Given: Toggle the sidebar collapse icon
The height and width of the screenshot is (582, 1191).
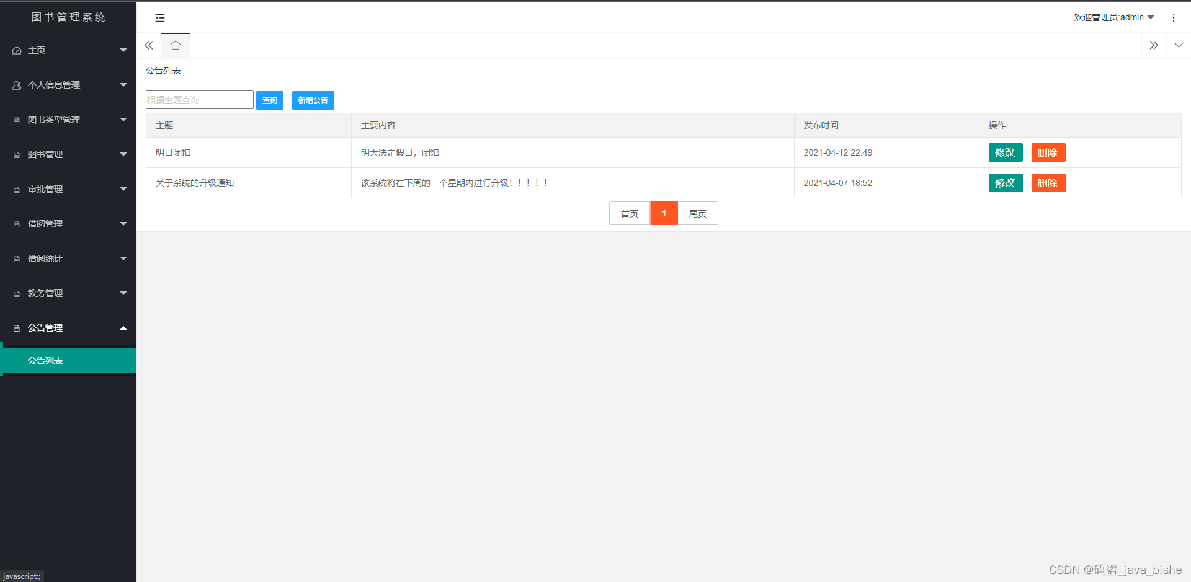Looking at the screenshot, I should (160, 18).
